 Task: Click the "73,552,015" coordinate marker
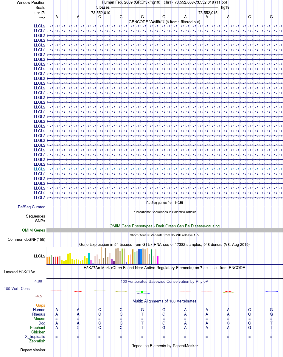click(x=208, y=13)
